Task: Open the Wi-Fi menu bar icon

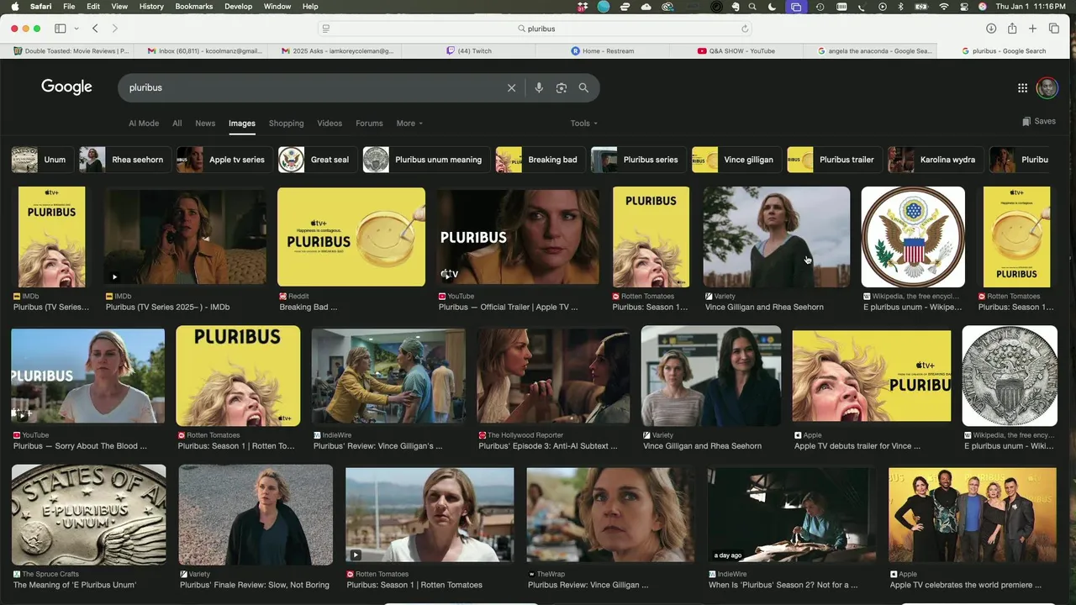Action: [943, 7]
